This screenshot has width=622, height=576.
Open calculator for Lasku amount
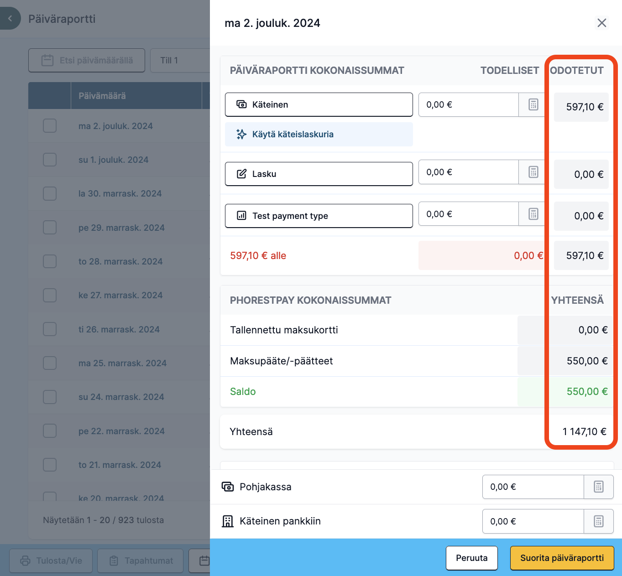point(533,172)
